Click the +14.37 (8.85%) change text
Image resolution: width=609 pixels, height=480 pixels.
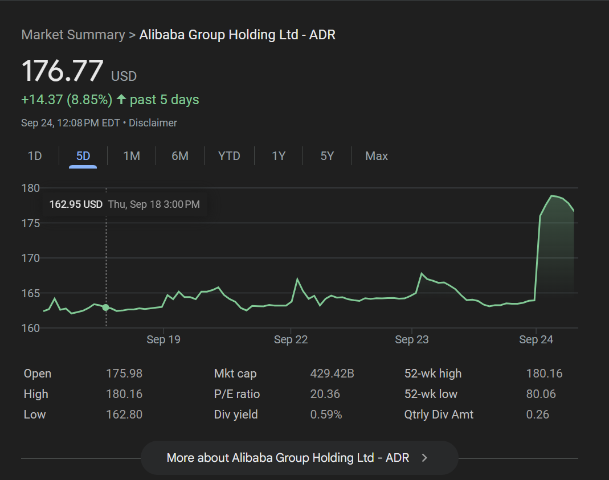(67, 100)
